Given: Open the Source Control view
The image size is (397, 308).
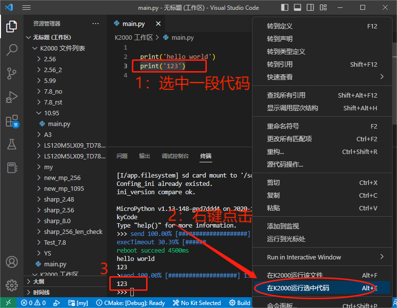Looking at the screenshot, I should 12,74.
